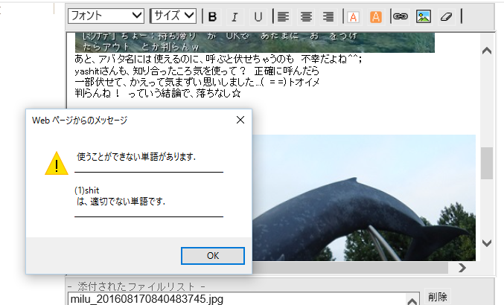504x305 pixels.
Task: Toggle bold formatting in editor toolbar
Action: tap(212, 16)
